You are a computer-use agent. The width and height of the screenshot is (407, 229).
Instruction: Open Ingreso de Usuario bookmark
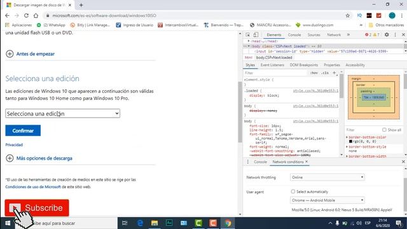coord(134,25)
